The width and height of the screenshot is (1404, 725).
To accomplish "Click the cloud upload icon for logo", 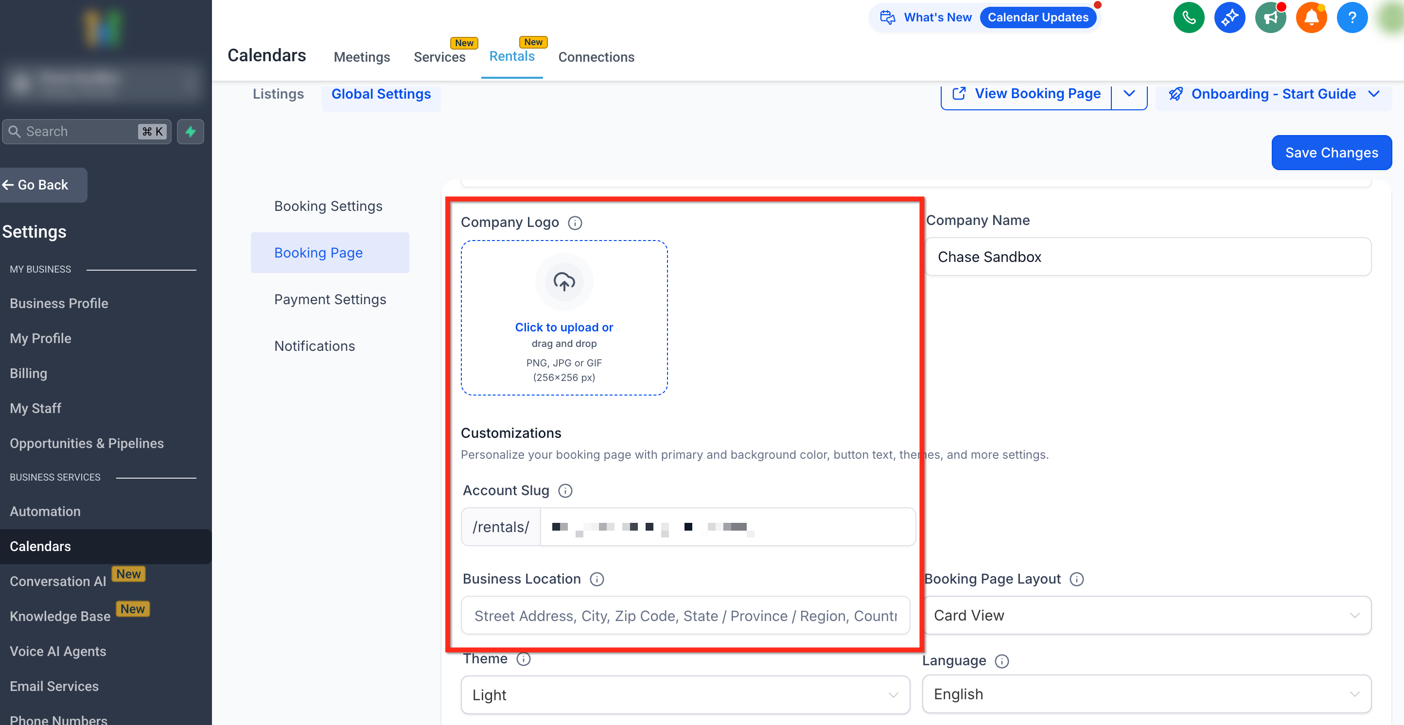I will click(x=563, y=282).
